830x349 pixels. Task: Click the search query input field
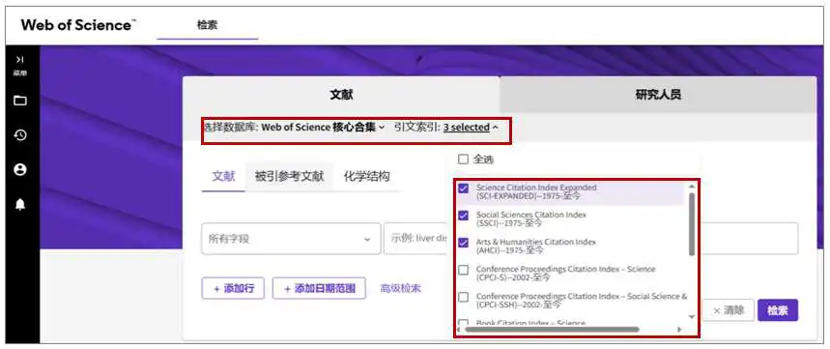coord(590,239)
